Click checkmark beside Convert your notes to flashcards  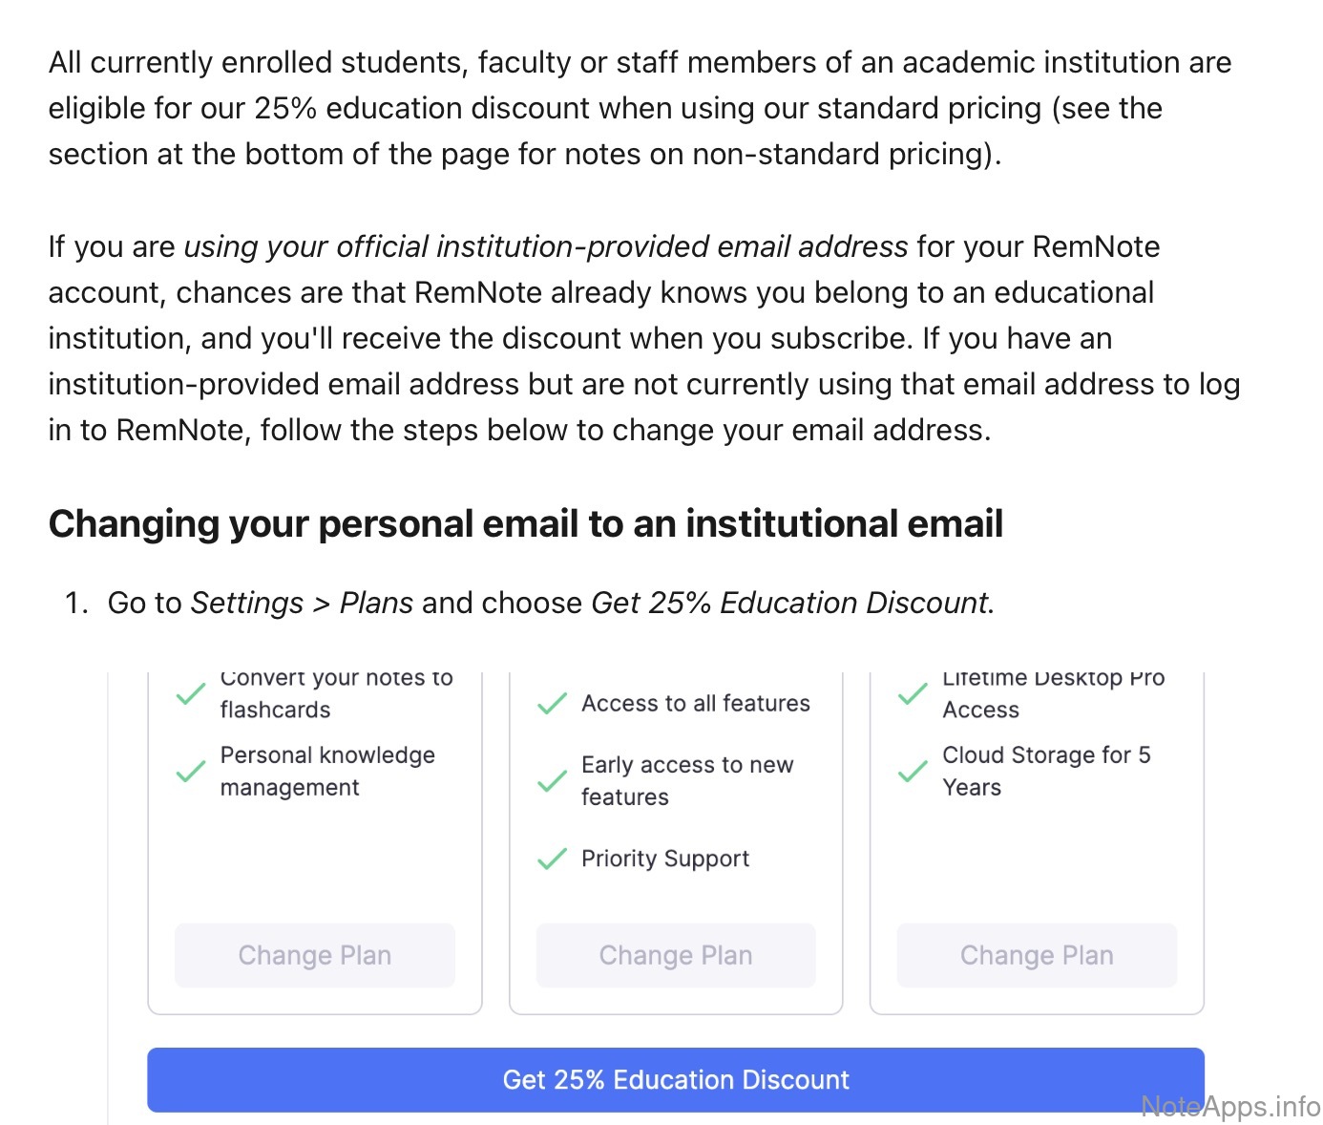[191, 694]
